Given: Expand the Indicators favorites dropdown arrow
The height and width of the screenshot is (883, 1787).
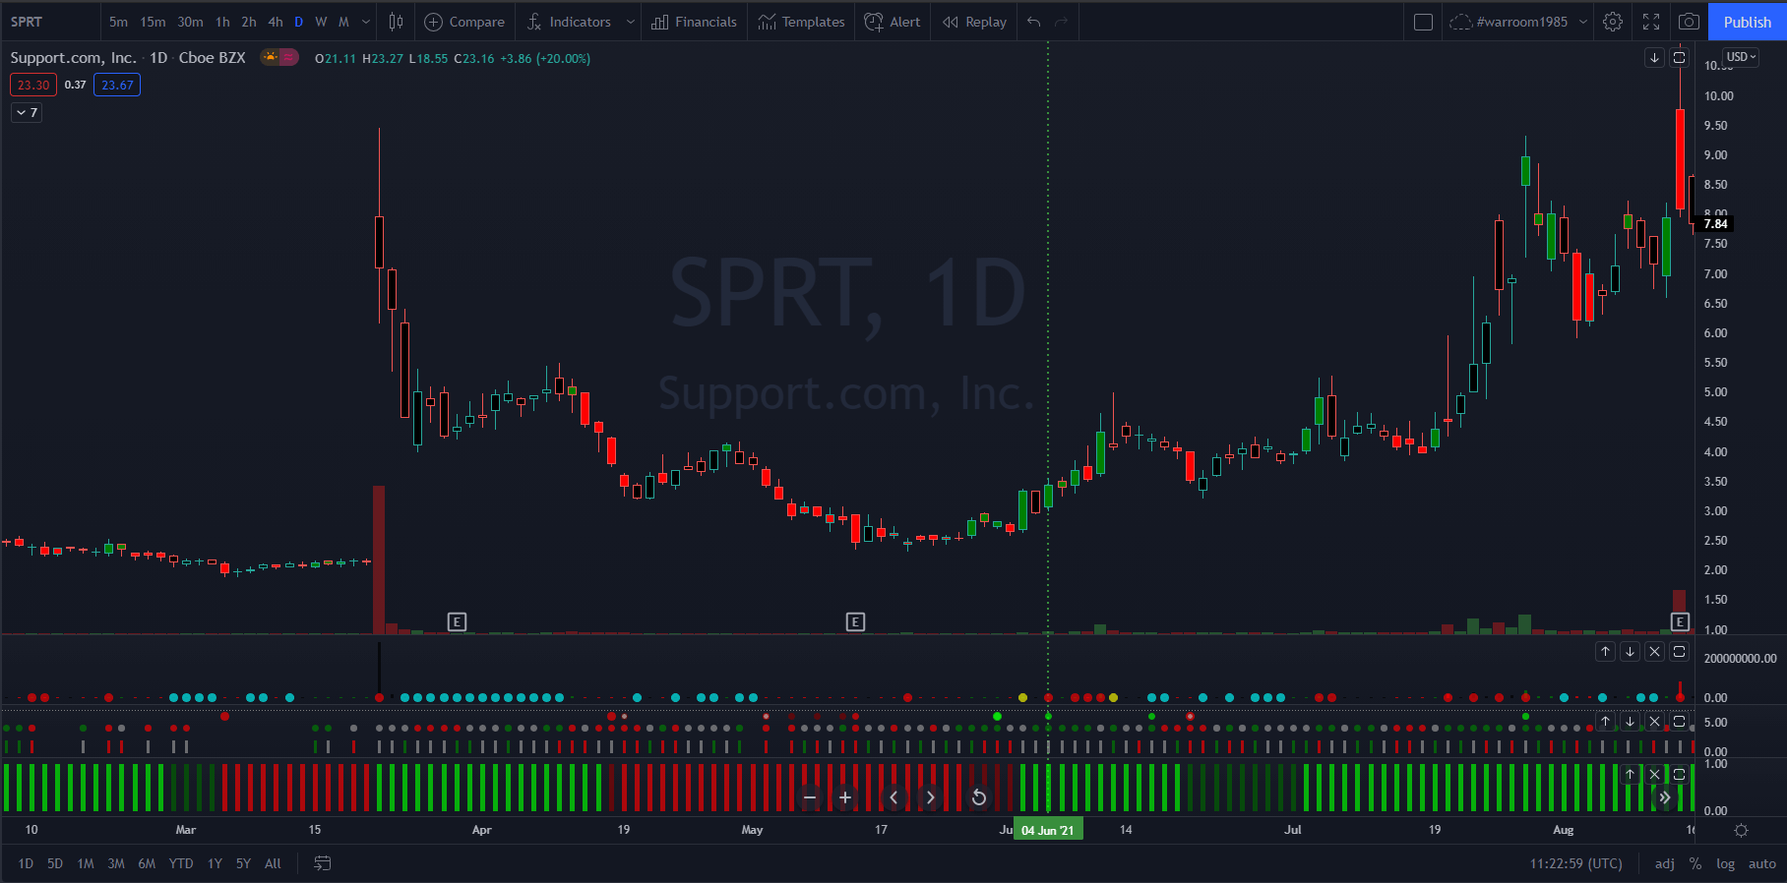Looking at the screenshot, I should 630,22.
